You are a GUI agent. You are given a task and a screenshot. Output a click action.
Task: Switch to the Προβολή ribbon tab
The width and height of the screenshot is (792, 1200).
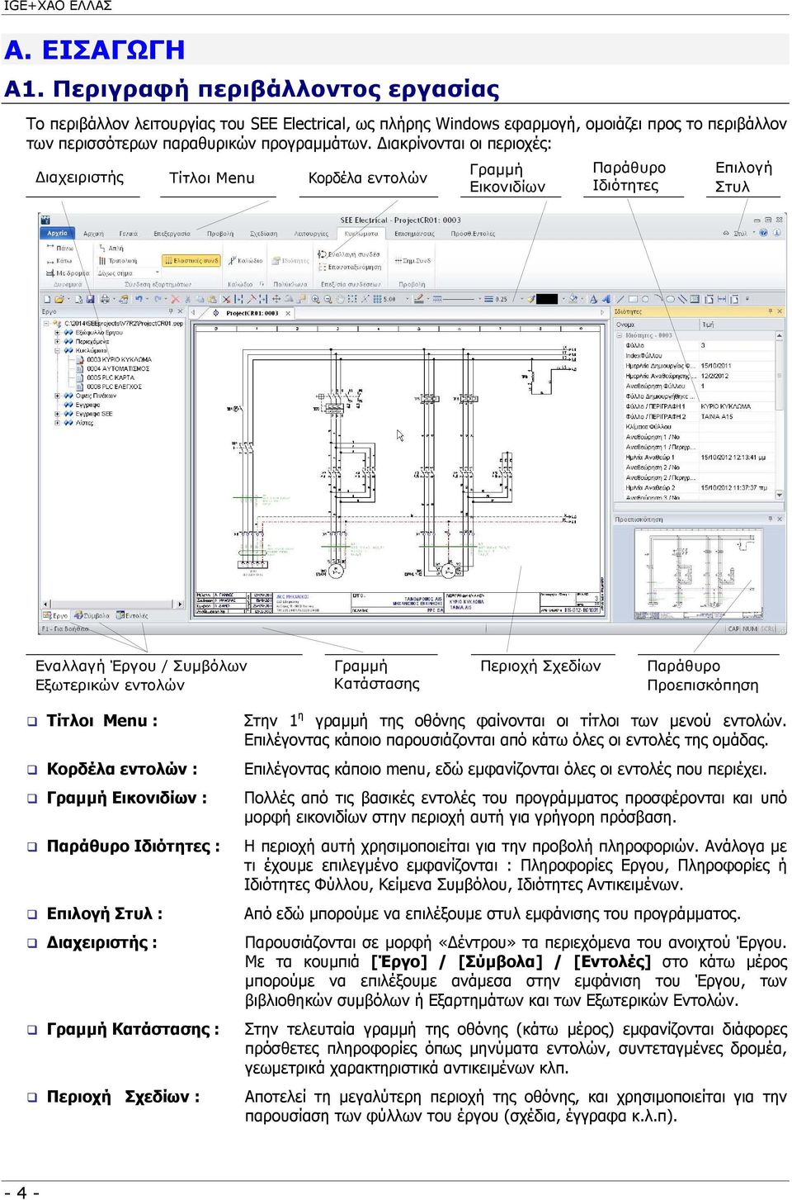click(x=220, y=234)
